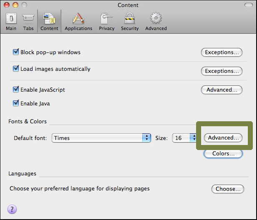
Task: Click the purple Help question mark button
Action: click(x=12, y=209)
